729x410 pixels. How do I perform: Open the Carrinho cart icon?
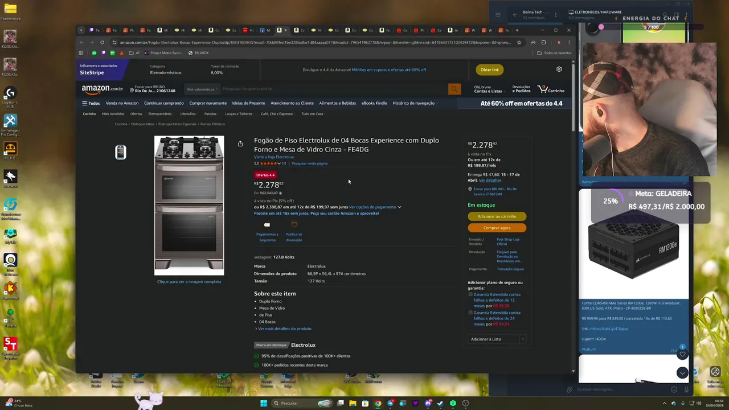pyautogui.click(x=551, y=89)
